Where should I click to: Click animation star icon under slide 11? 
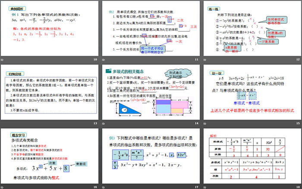[104, 60]
